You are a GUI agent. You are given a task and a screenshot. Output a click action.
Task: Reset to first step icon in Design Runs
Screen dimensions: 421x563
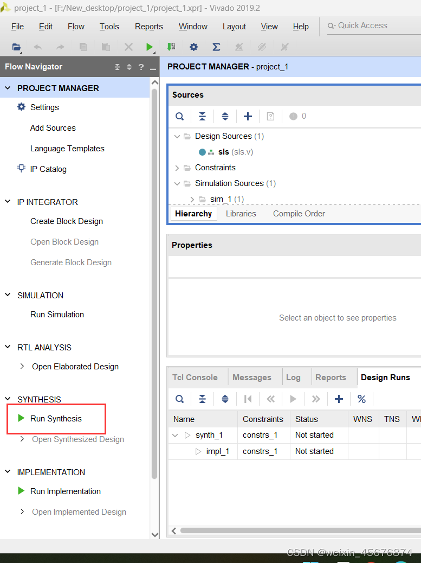[x=248, y=399]
